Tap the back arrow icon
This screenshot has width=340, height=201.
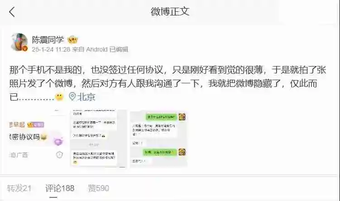tap(12, 12)
